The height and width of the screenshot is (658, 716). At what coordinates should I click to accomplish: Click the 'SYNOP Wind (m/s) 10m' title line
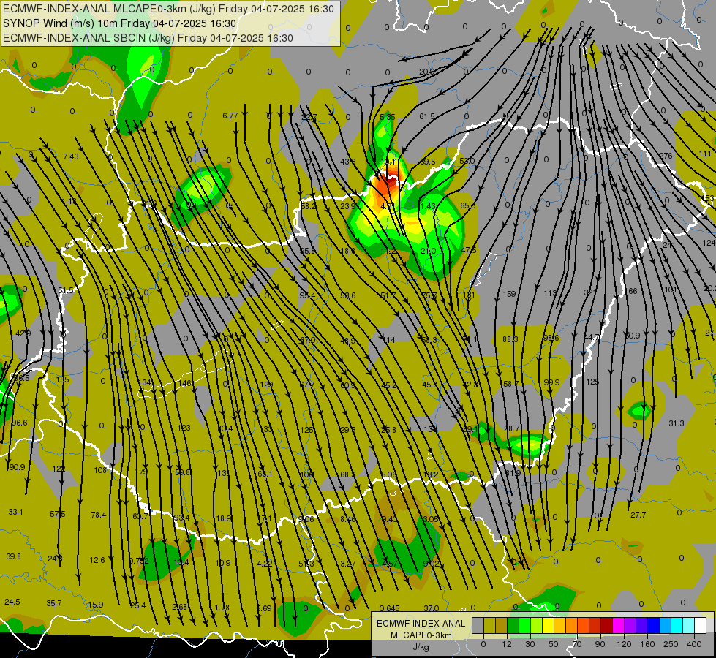[x=120, y=23]
